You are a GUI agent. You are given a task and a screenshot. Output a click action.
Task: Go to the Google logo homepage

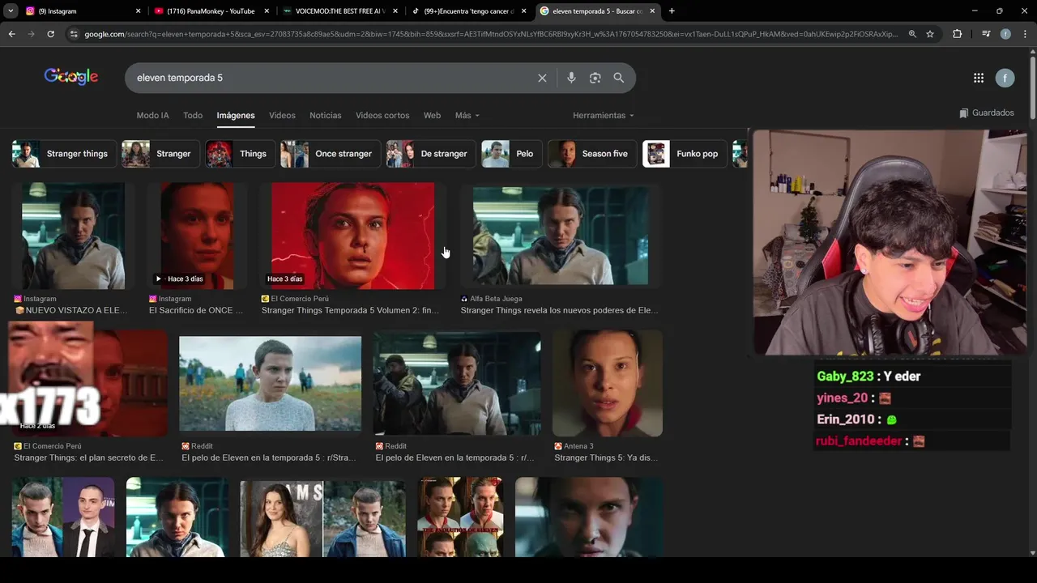coord(71,77)
